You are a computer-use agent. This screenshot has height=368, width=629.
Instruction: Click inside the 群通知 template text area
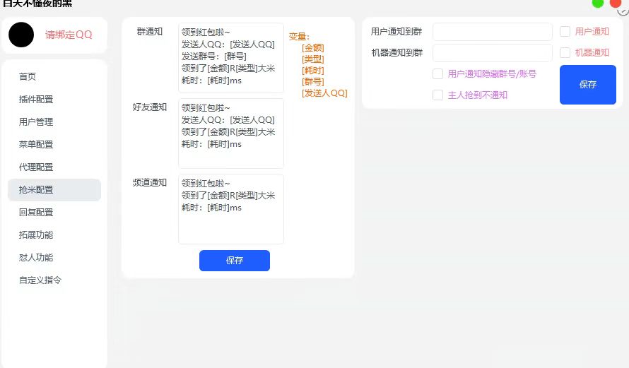pos(230,58)
